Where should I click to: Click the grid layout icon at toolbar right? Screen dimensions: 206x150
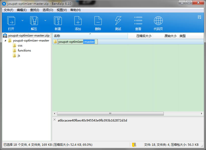tap(199, 17)
